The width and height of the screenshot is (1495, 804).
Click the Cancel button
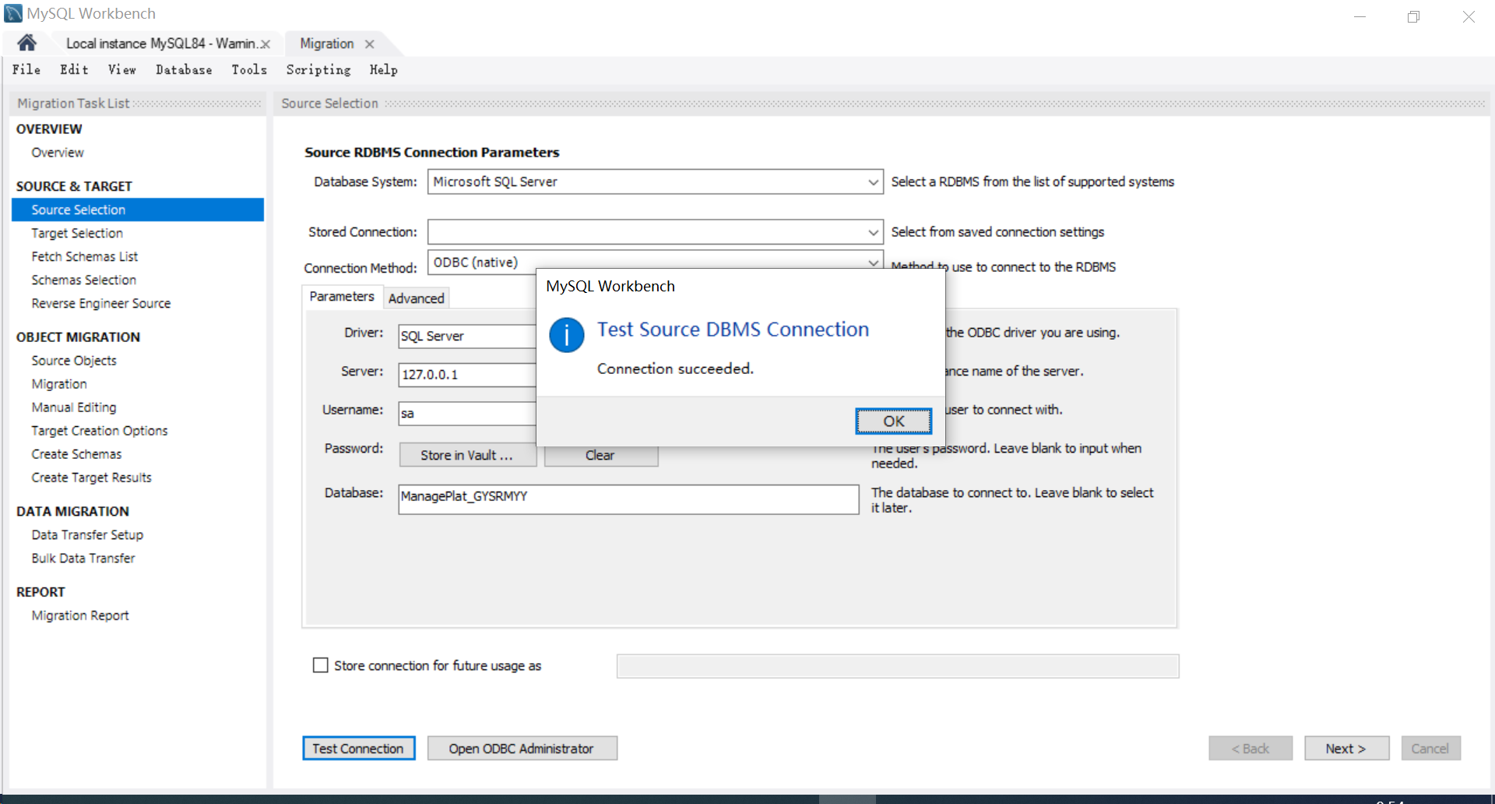click(x=1430, y=749)
